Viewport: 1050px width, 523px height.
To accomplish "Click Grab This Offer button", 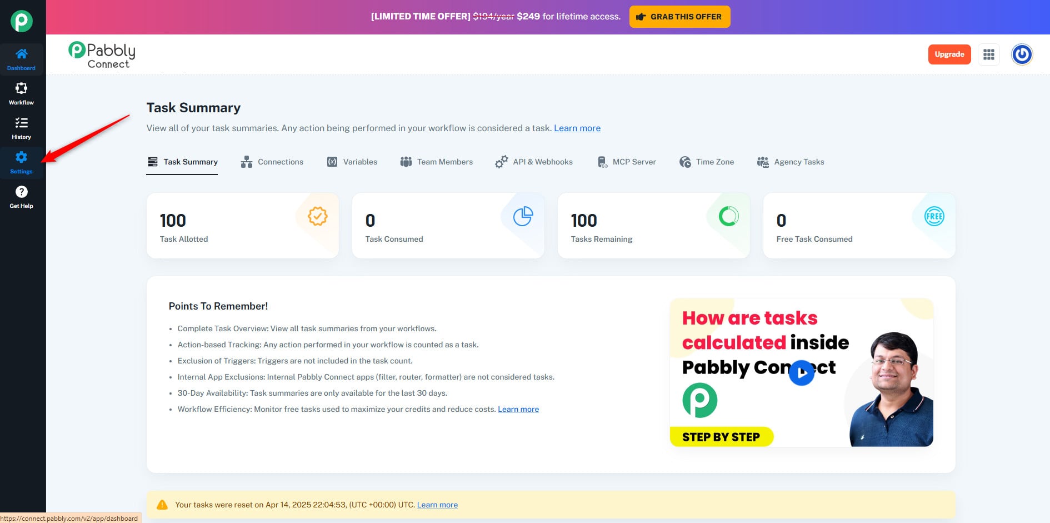I will [x=679, y=17].
